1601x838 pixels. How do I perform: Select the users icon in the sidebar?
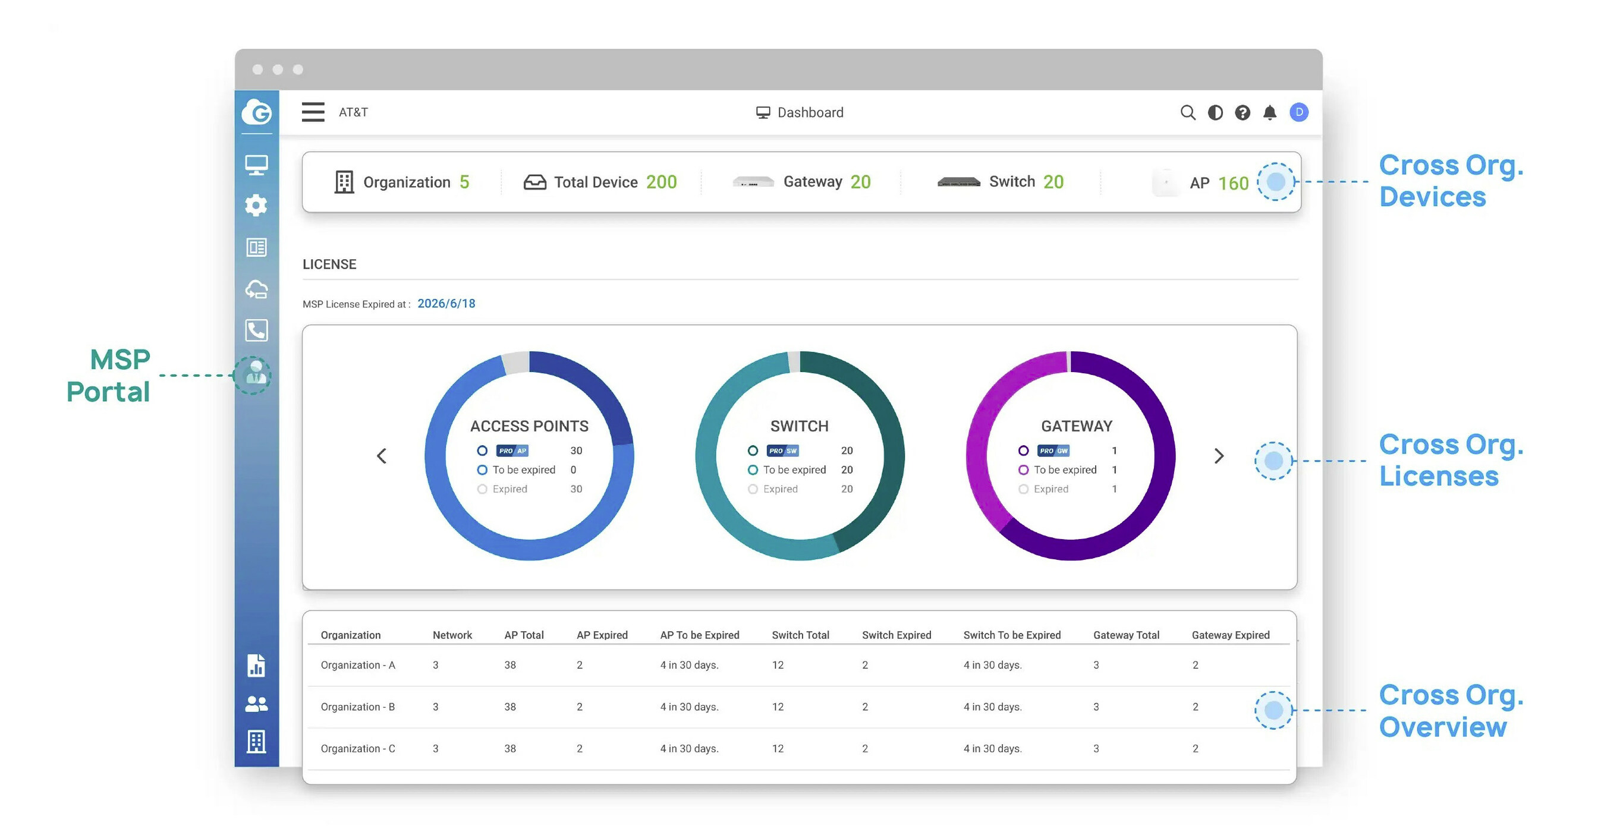[x=257, y=702]
